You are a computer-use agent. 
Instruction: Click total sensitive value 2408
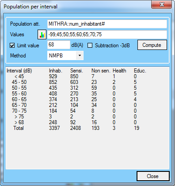[76, 128]
